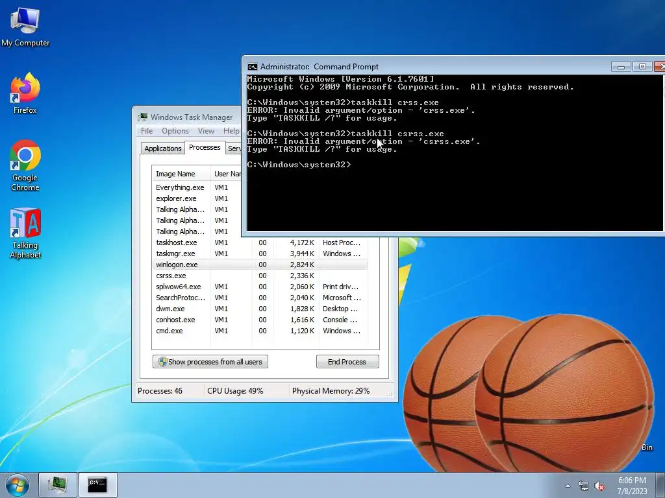Click the Command Prompt title bar icon
The width and height of the screenshot is (665, 498).
pos(253,67)
